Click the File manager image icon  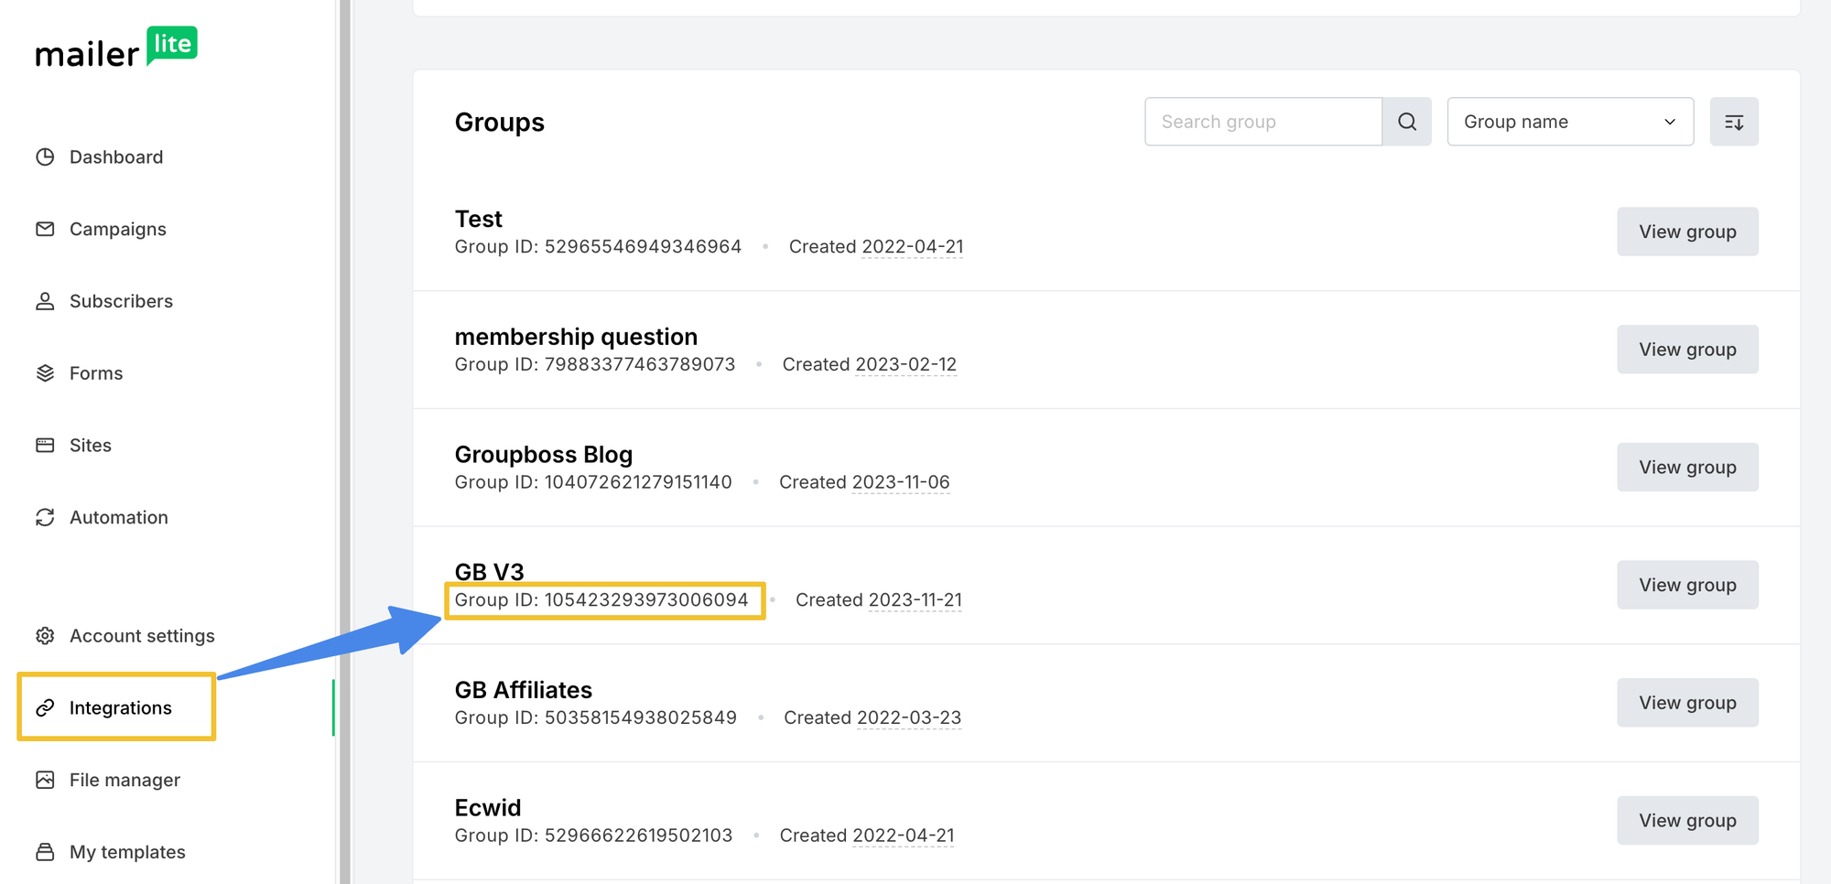[x=45, y=780]
